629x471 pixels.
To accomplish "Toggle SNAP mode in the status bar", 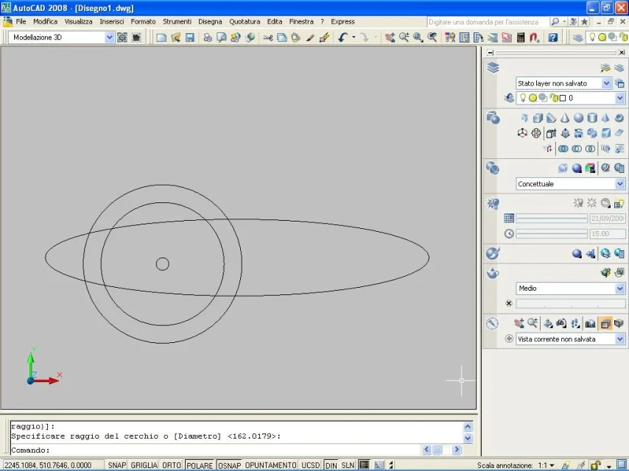I will 116,465.
